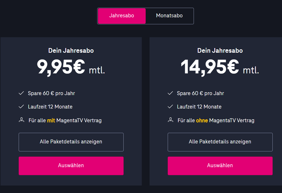
Task: Click the person icon in the ohne MagentaTV row
Action: 171,120
